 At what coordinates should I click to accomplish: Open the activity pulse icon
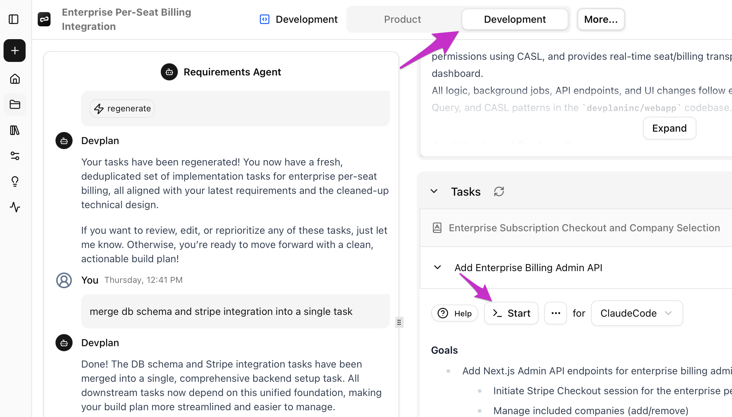[15, 207]
